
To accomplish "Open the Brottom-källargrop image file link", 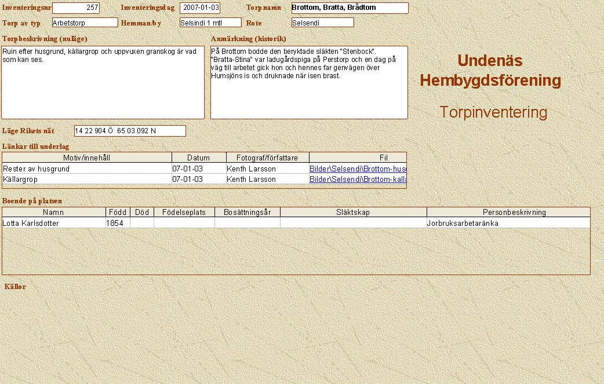I will [x=358, y=180].
